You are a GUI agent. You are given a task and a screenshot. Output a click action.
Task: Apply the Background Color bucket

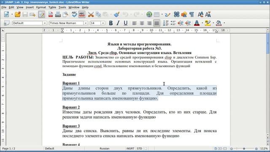click(x=219, y=23)
